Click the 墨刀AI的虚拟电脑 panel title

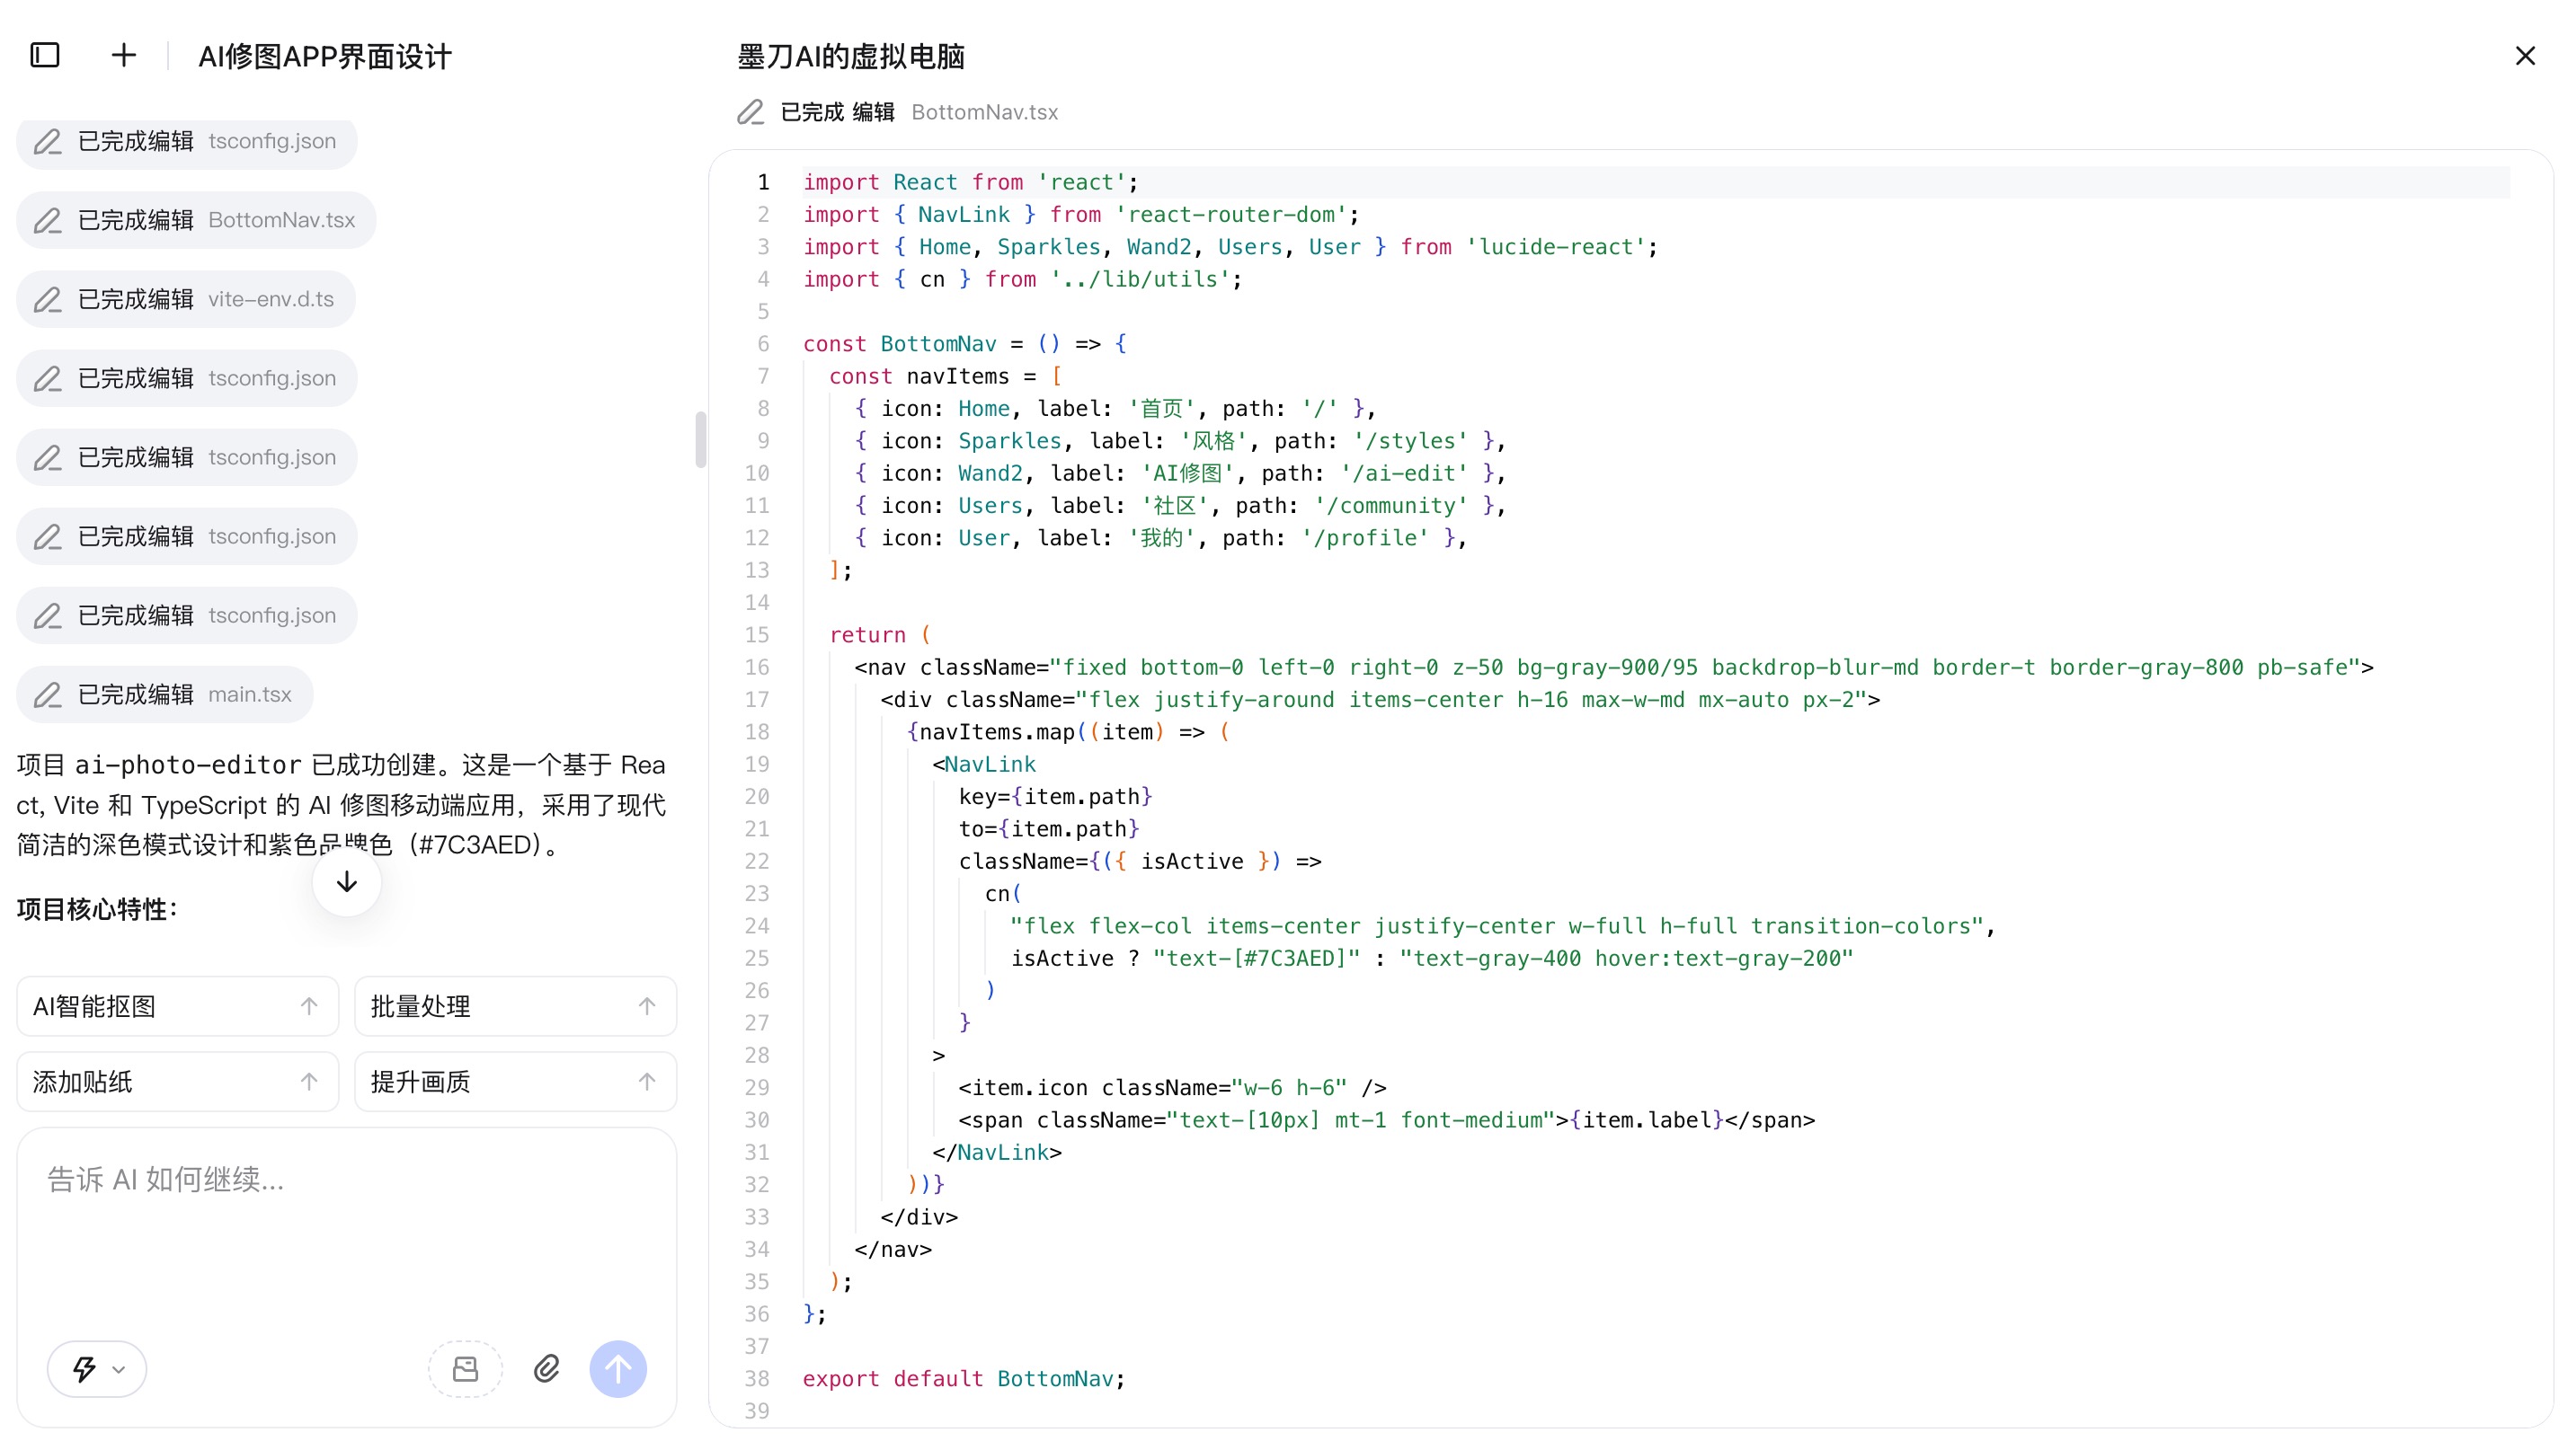coord(851,57)
